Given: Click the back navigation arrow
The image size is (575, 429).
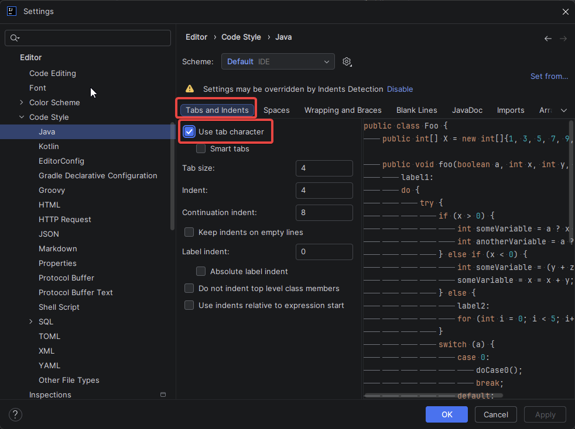Looking at the screenshot, I should point(547,39).
